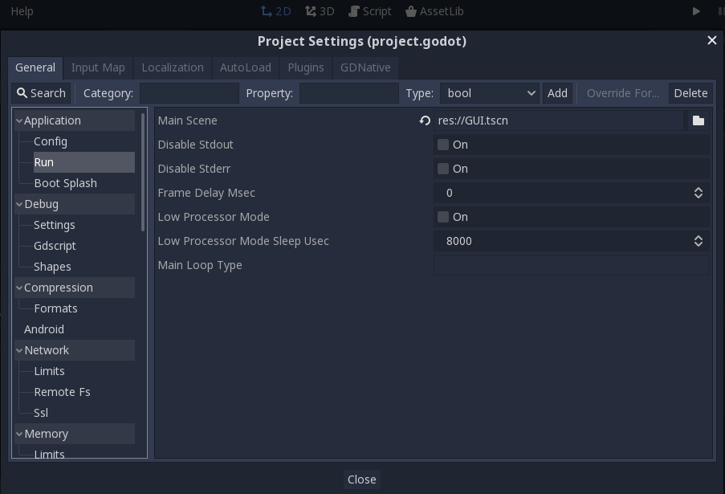Screen dimensions: 725x494
Task: Click the Sleep Usec value 8000
Action: click(x=459, y=241)
